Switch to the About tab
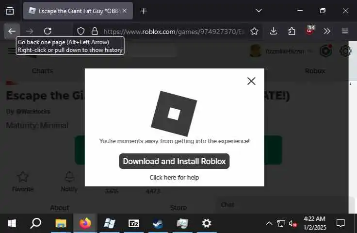Screen dimensions: 357x233 [60, 208]
